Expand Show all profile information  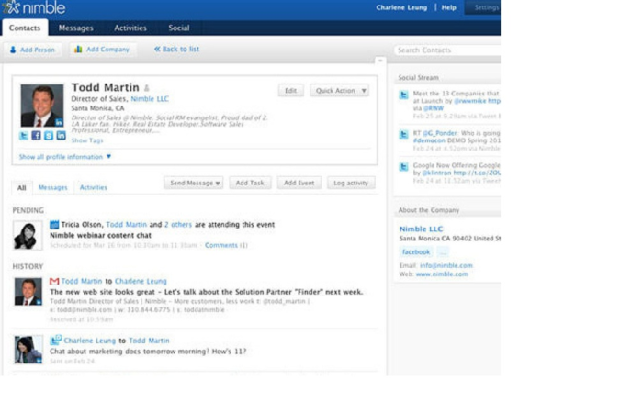pos(65,157)
